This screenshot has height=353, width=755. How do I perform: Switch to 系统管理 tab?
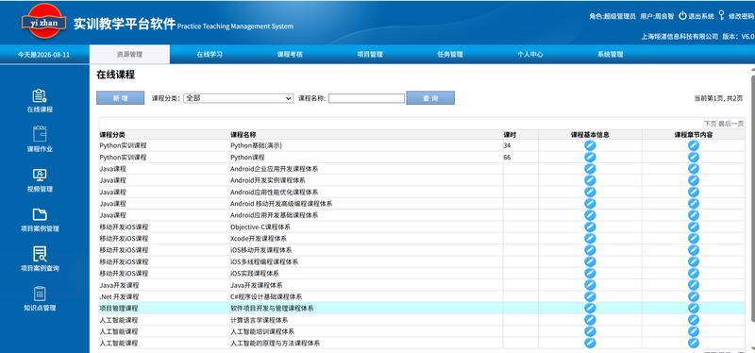click(610, 55)
